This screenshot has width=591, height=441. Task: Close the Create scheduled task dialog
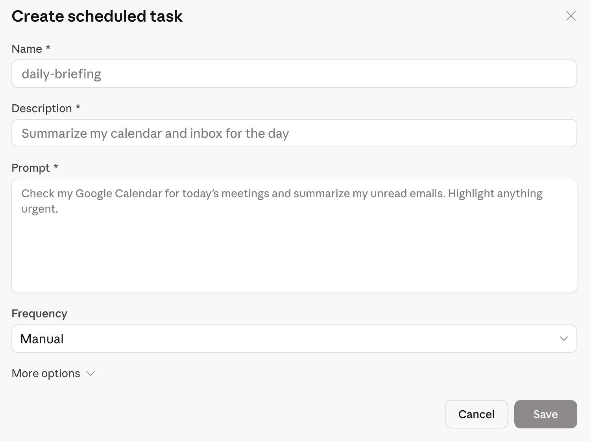[x=571, y=16]
